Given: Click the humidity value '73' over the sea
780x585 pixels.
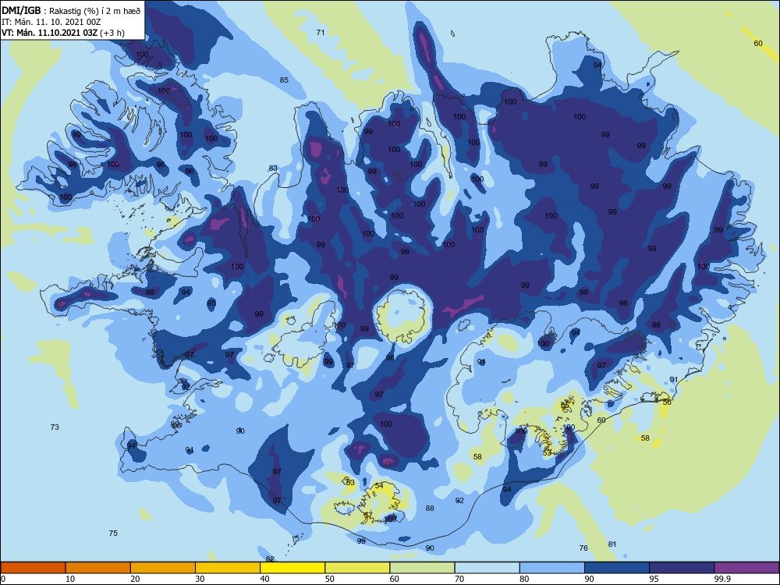Looking at the screenshot, I should 55,427.
